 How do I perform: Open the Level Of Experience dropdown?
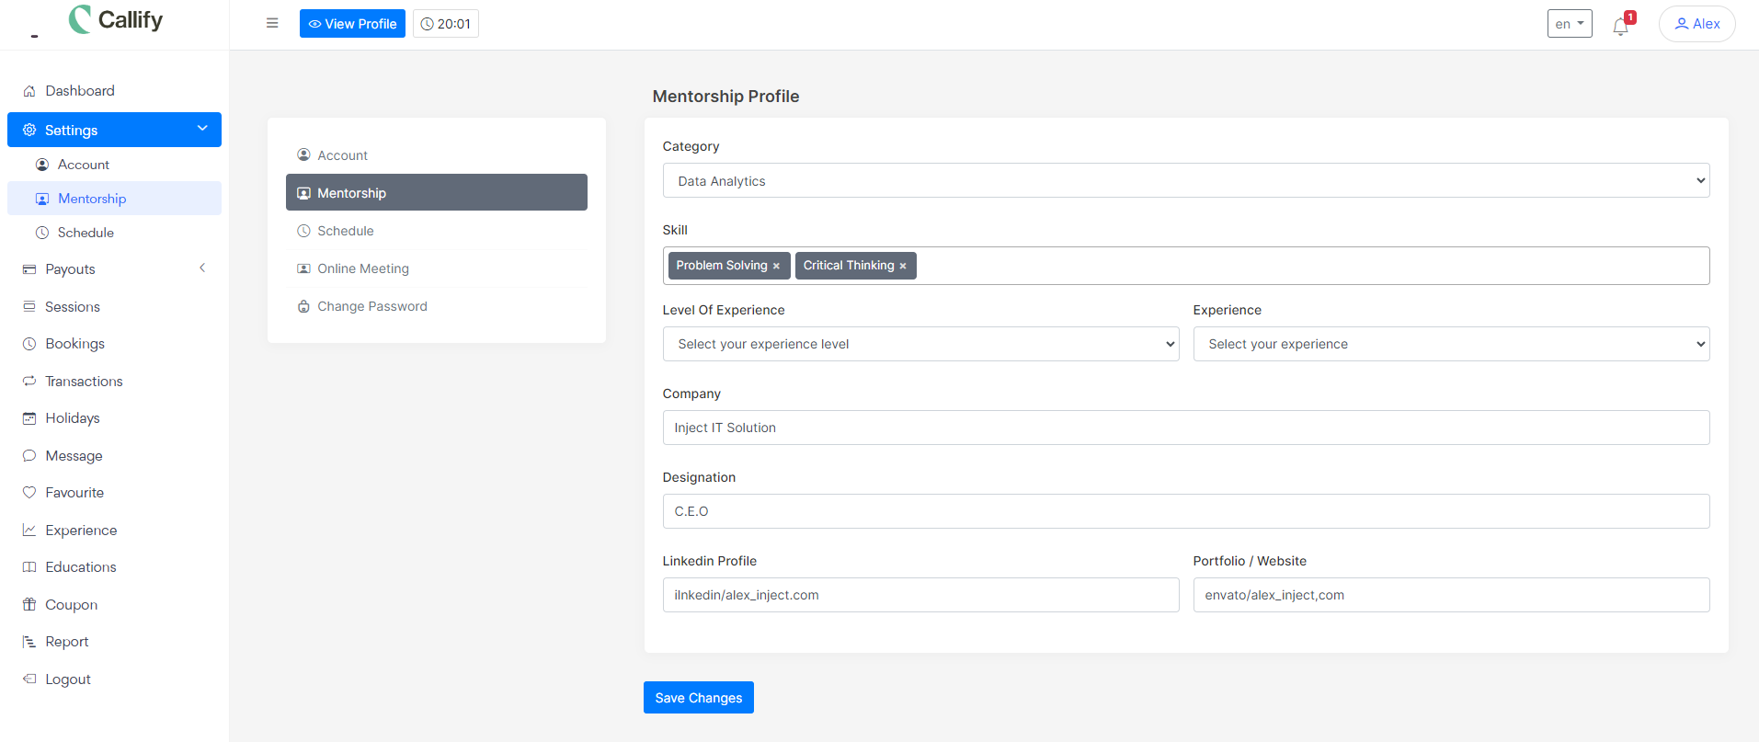(x=920, y=344)
